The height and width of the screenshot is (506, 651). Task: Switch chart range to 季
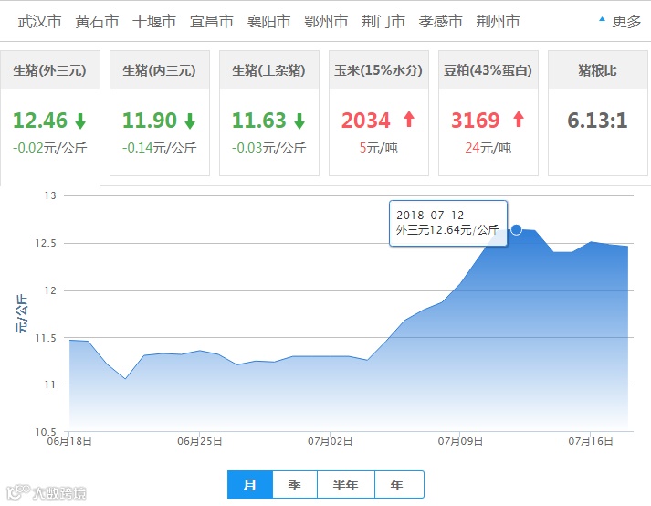(295, 484)
